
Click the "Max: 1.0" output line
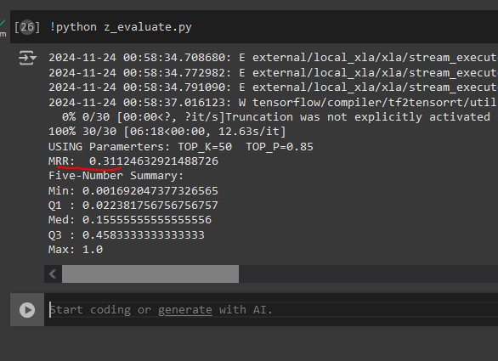click(x=76, y=250)
